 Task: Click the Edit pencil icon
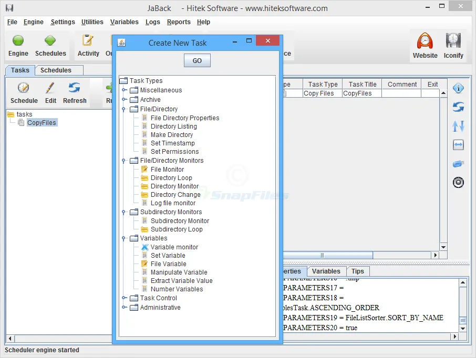click(50, 88)
